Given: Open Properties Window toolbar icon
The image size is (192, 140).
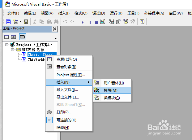Looking at the screenshot, I should (x=119, y=22).
